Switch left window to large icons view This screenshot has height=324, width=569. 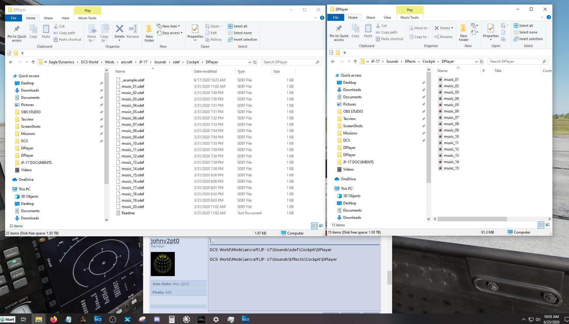tap(321, 225)
